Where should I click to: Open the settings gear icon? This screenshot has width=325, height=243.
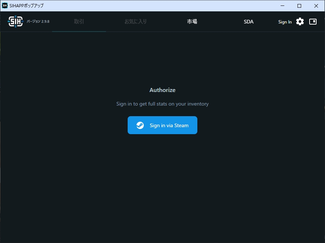click(300, 22)
